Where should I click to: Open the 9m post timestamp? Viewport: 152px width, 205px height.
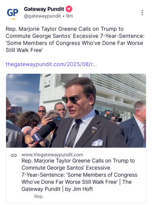(x=69, y=16)
